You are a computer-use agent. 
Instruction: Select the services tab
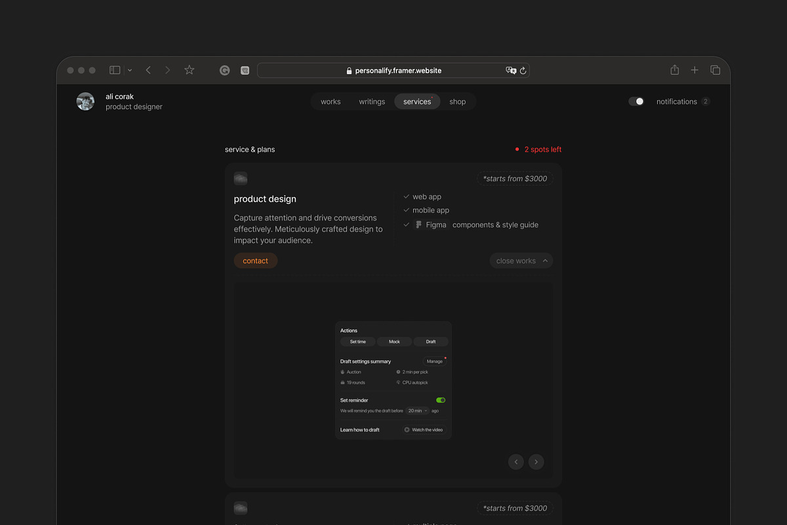417,102
